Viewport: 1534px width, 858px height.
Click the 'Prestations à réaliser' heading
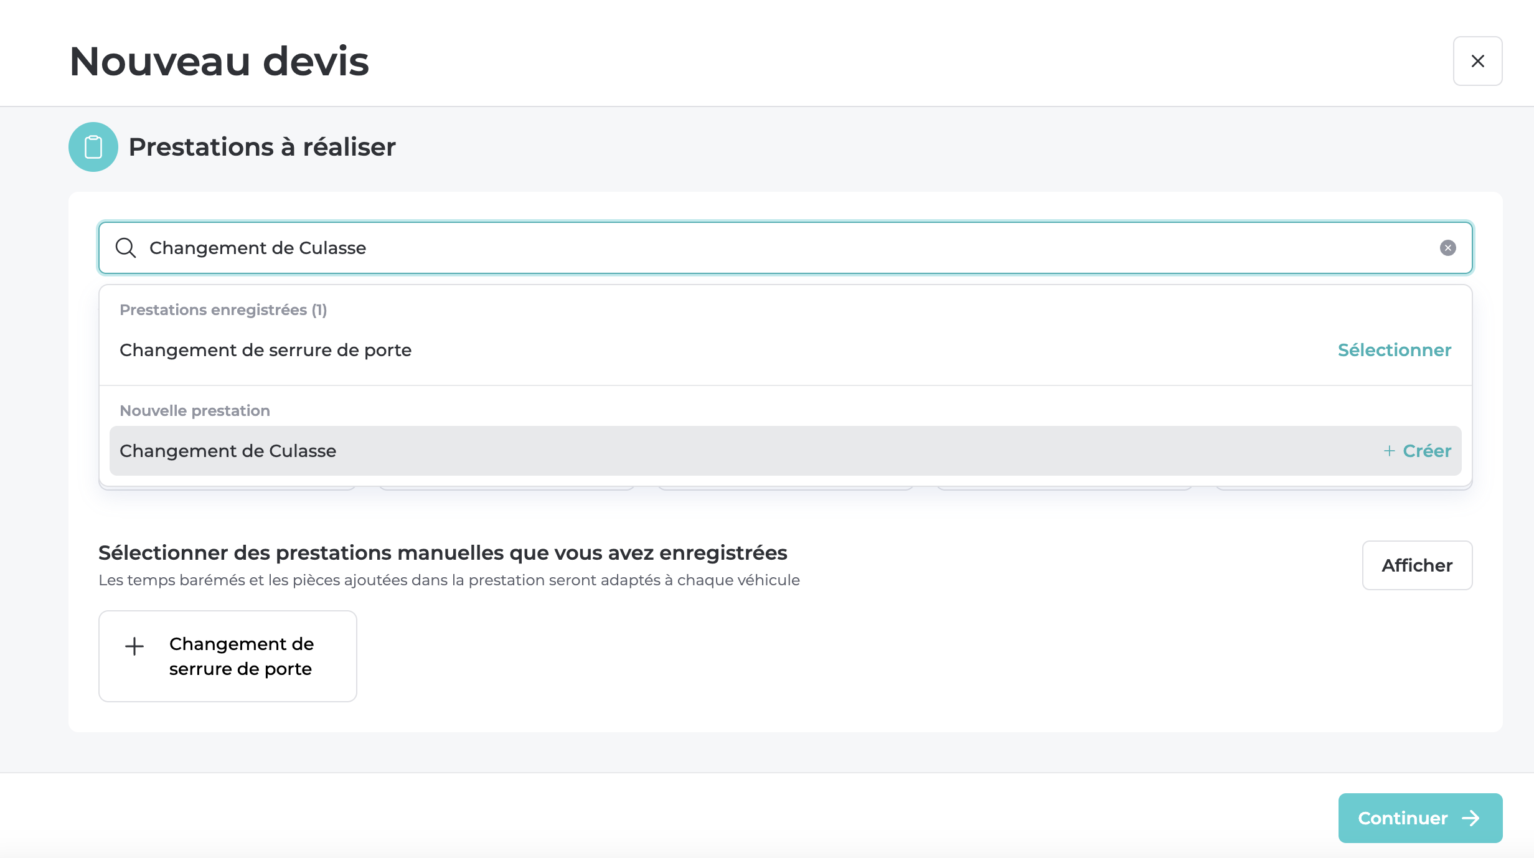(x=261, y=147)
